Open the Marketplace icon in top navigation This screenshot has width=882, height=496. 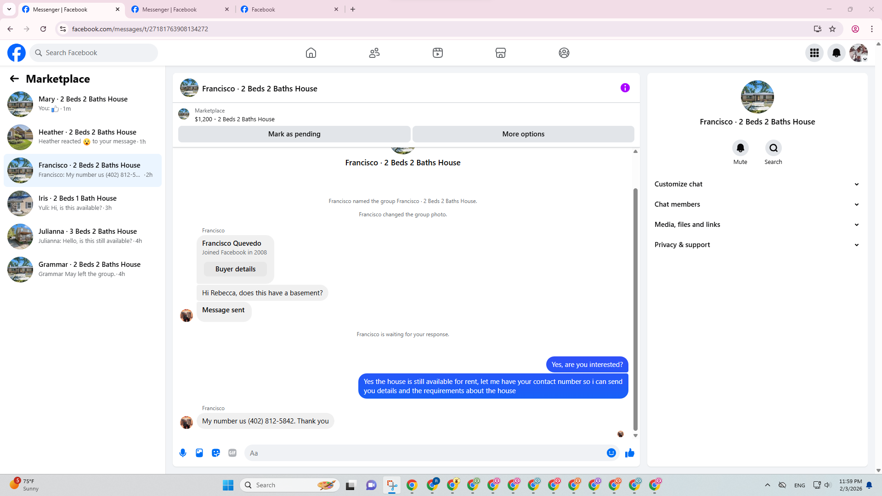tap(501, 53)
